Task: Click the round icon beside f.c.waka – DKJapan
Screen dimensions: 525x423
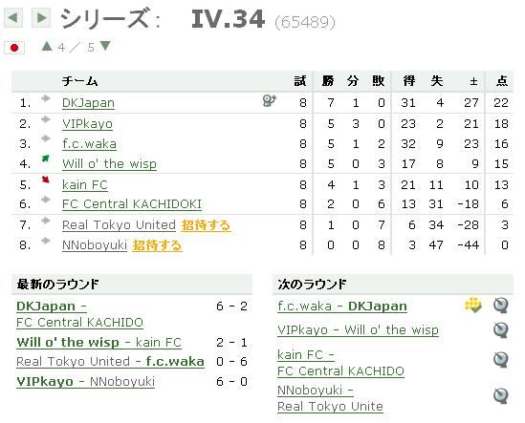Action: 501,306
